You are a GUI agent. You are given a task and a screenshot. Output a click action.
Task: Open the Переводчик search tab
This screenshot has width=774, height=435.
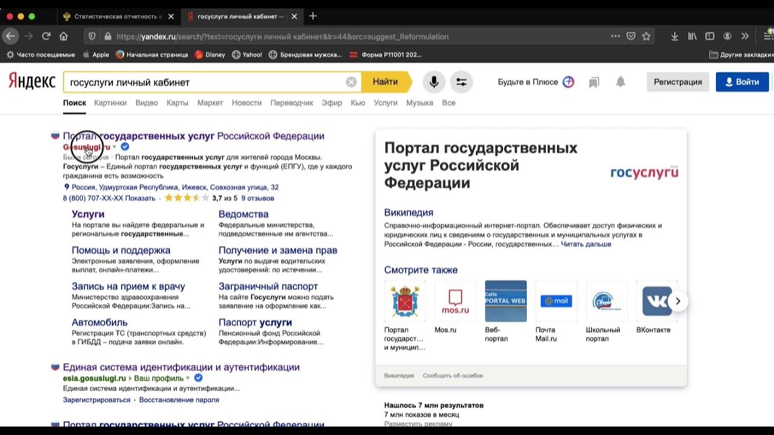[x=291, y=103]
